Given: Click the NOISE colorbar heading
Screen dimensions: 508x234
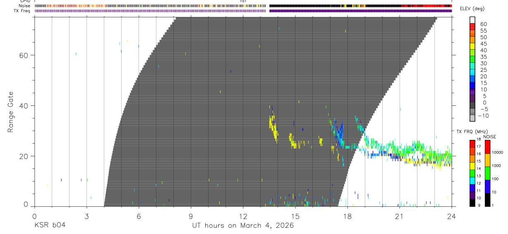Looking at the screenshot, I should pos(490,137).
